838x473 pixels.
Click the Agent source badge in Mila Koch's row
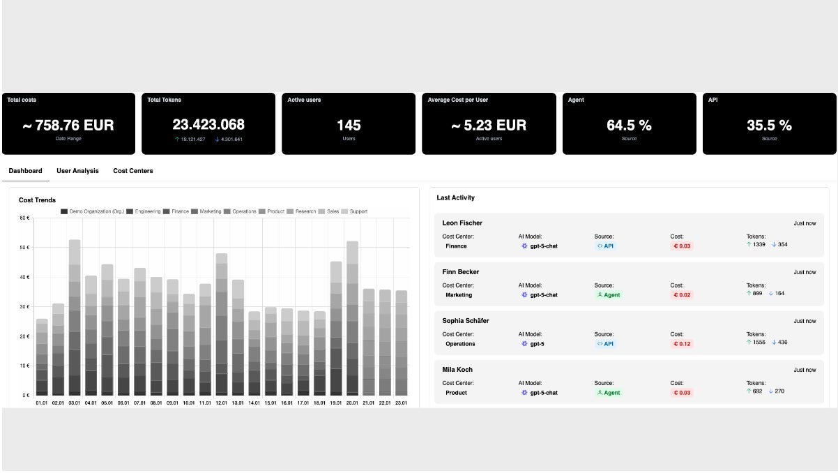pyautogui.click(x=608, y=392)
